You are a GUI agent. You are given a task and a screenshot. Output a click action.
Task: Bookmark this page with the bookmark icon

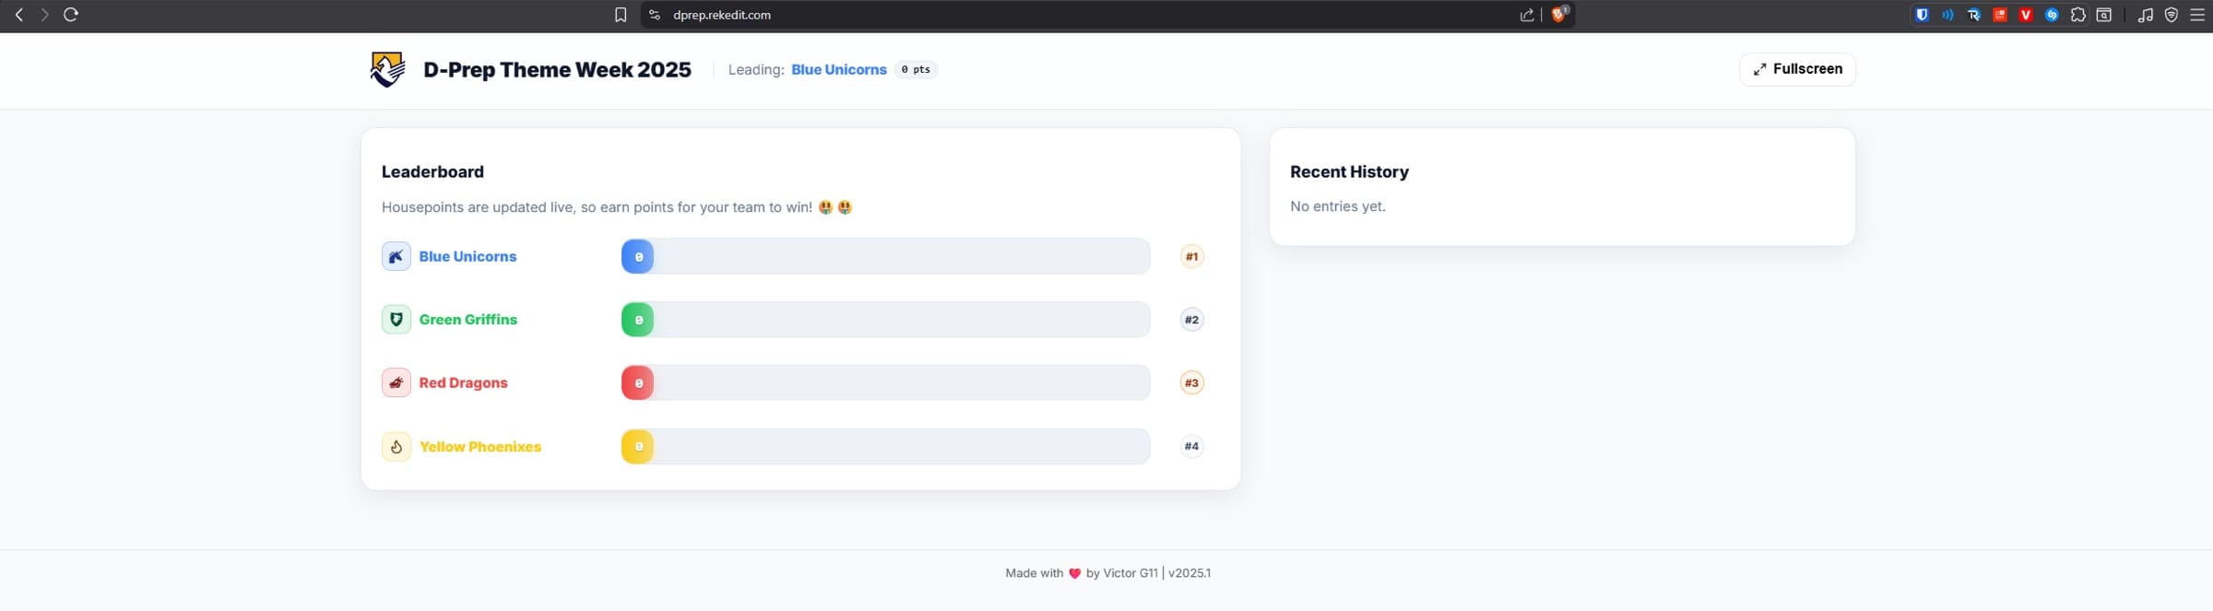coord(621,15)
